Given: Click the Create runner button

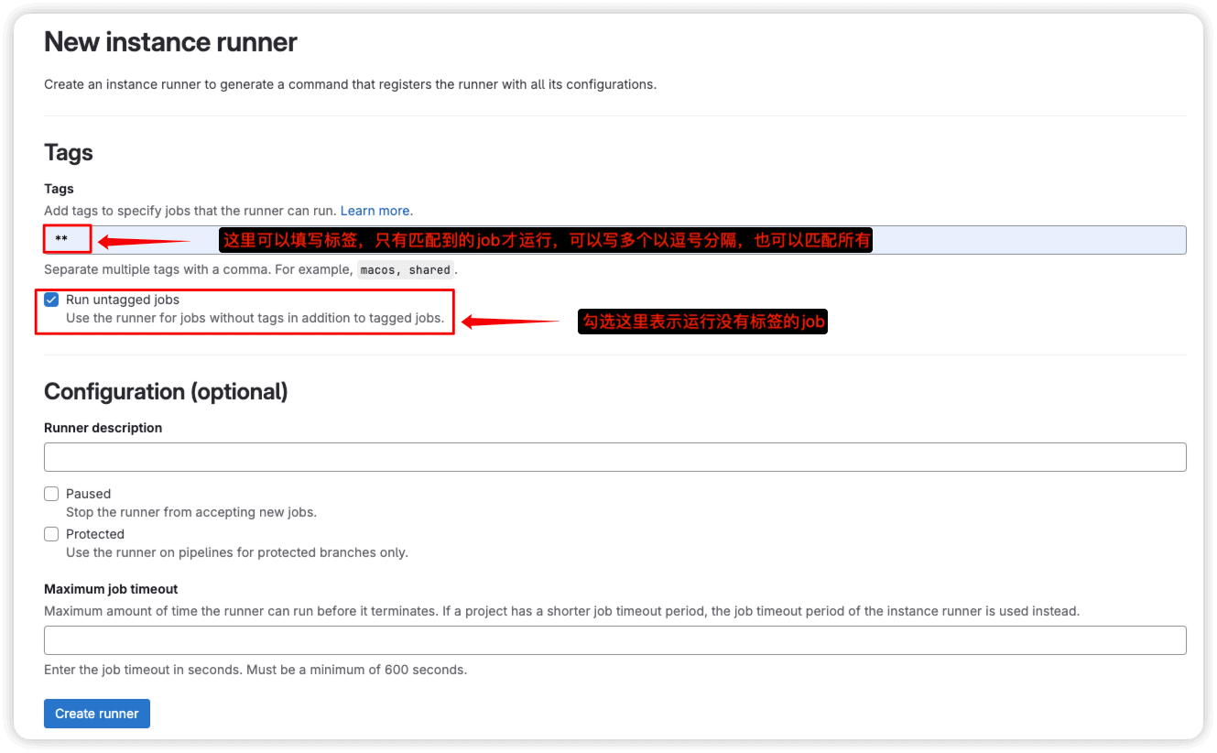Looking at the screenshot, I should [x=97, y=714].
